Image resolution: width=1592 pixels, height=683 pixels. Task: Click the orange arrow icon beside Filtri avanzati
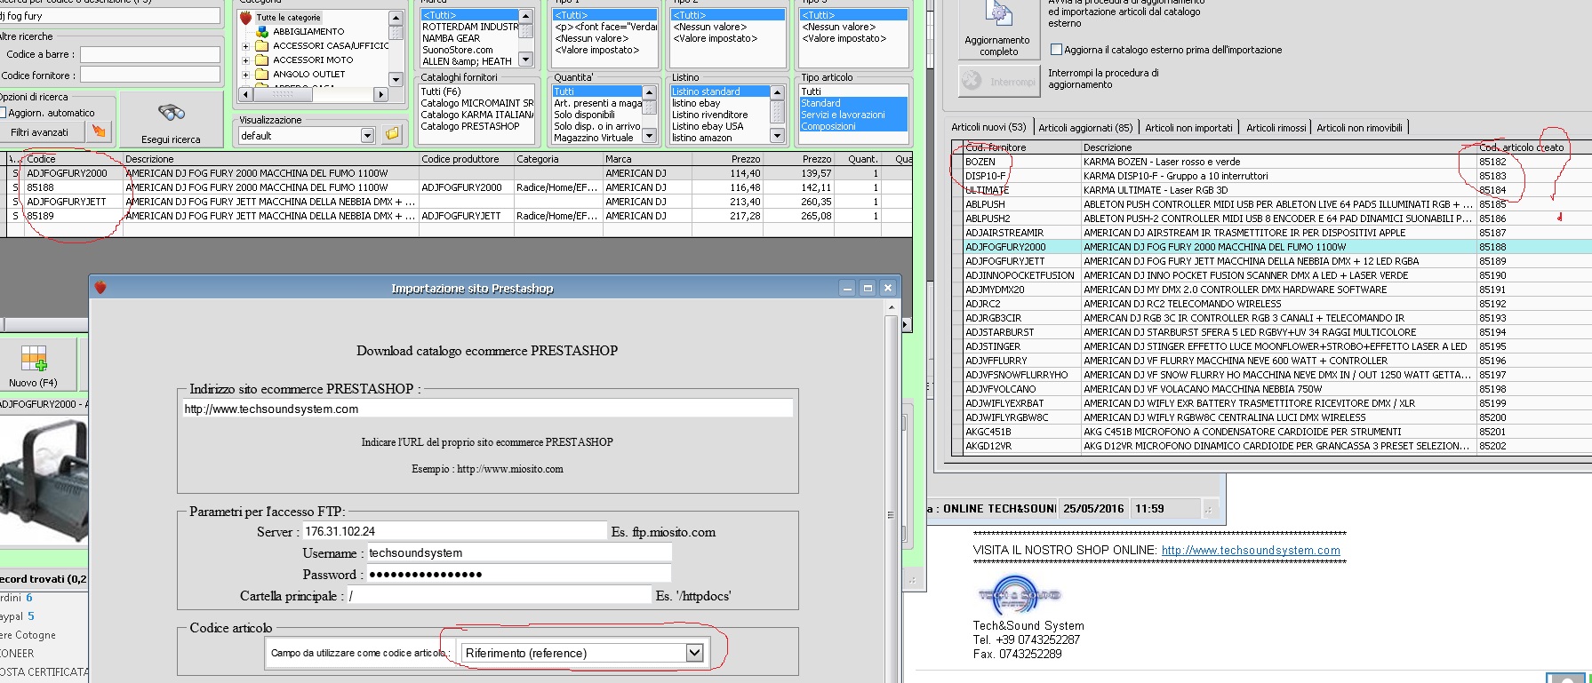pos(99,131)
